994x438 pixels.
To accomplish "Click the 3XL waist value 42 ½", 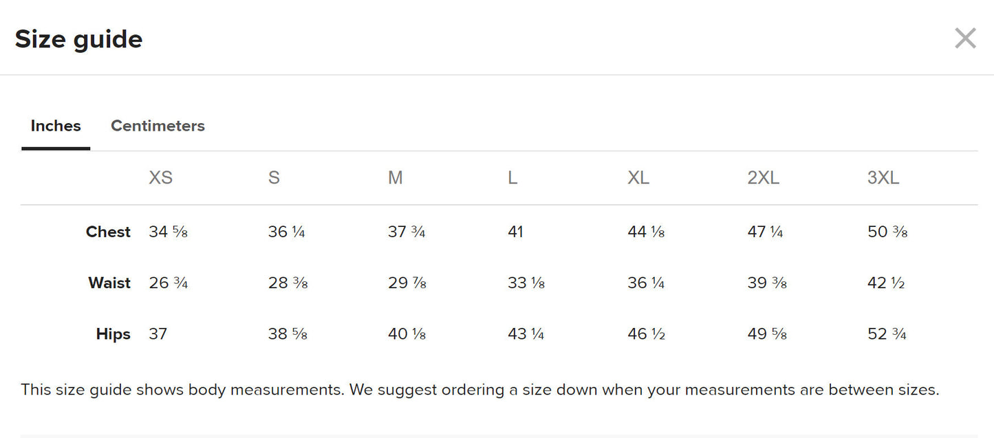I will (x=886, y=283).
